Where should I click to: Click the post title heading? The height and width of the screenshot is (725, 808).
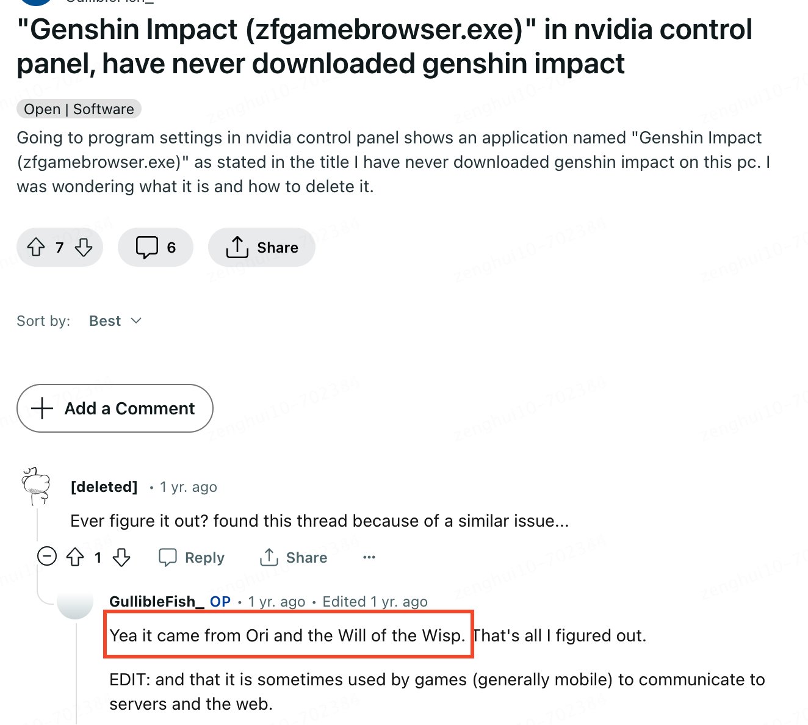[384, 46]
